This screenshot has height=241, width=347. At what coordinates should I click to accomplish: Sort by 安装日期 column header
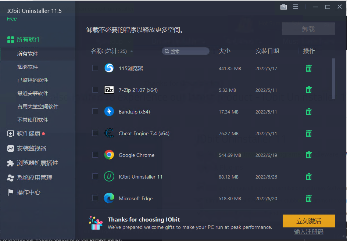coord(267,51)
